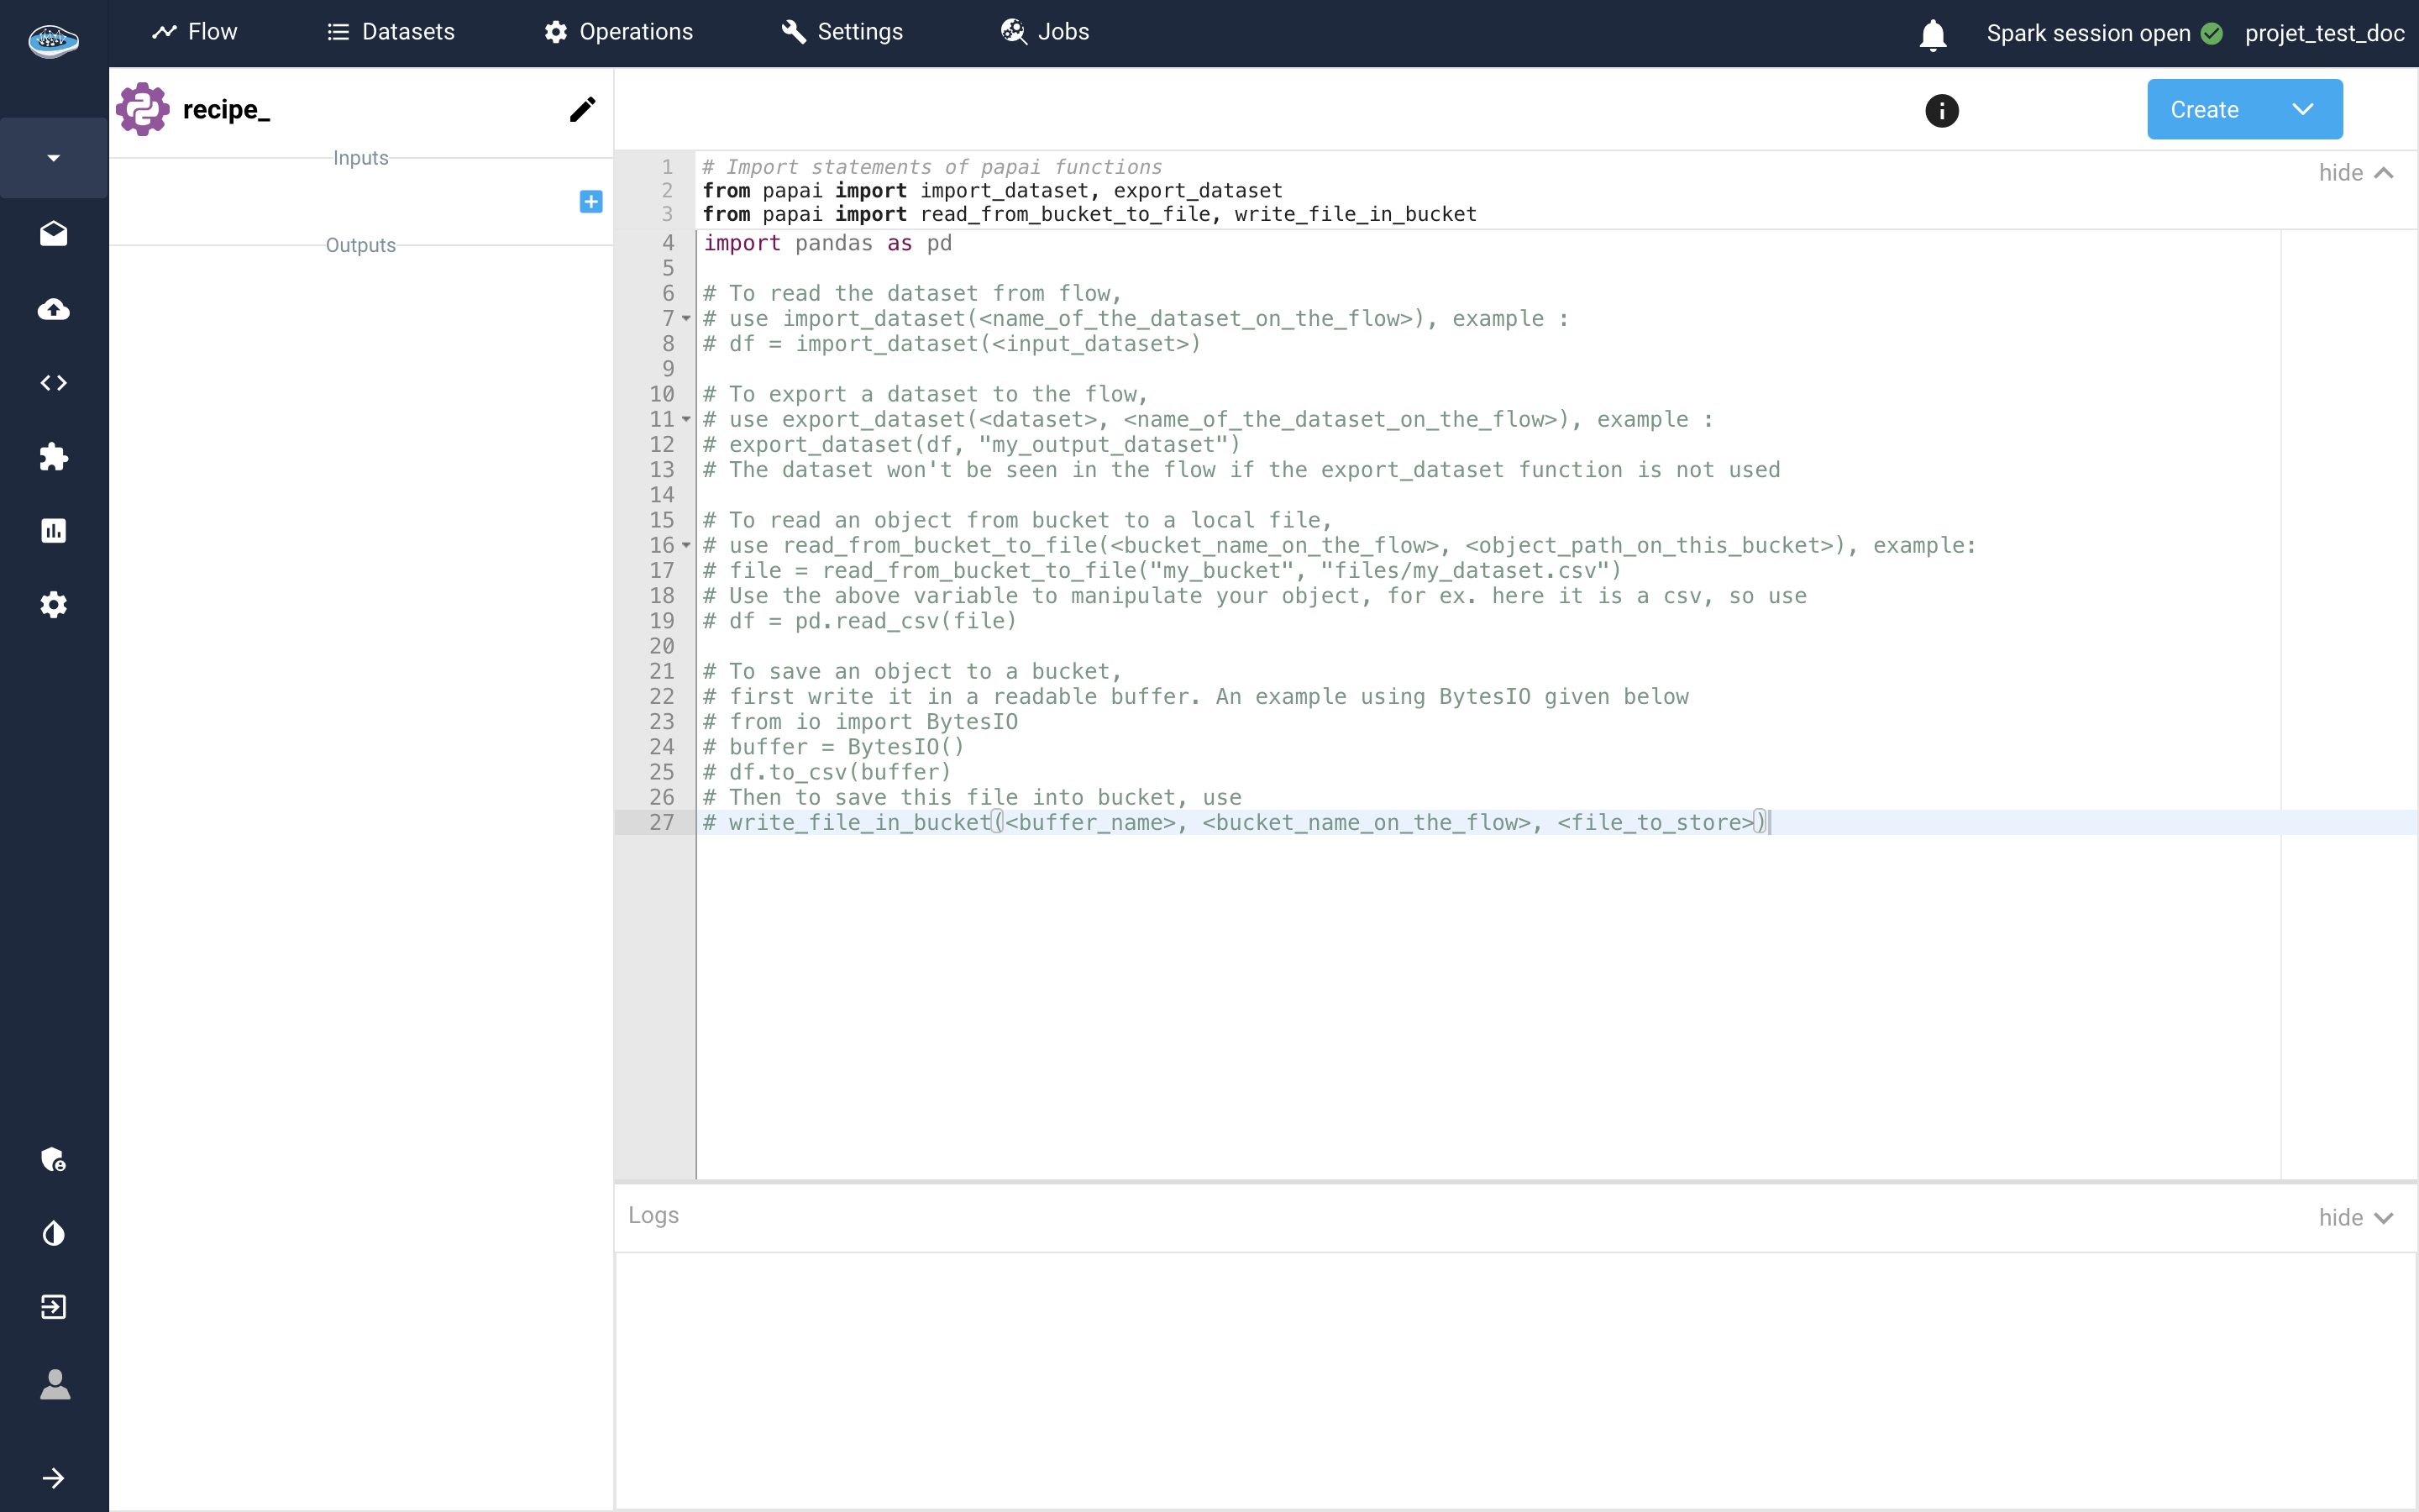This screenshot has height=1512, width=2419.
Task: Expand the Create button dropdown arrow
Action: pyautogui.click(x=2303, y=109)
